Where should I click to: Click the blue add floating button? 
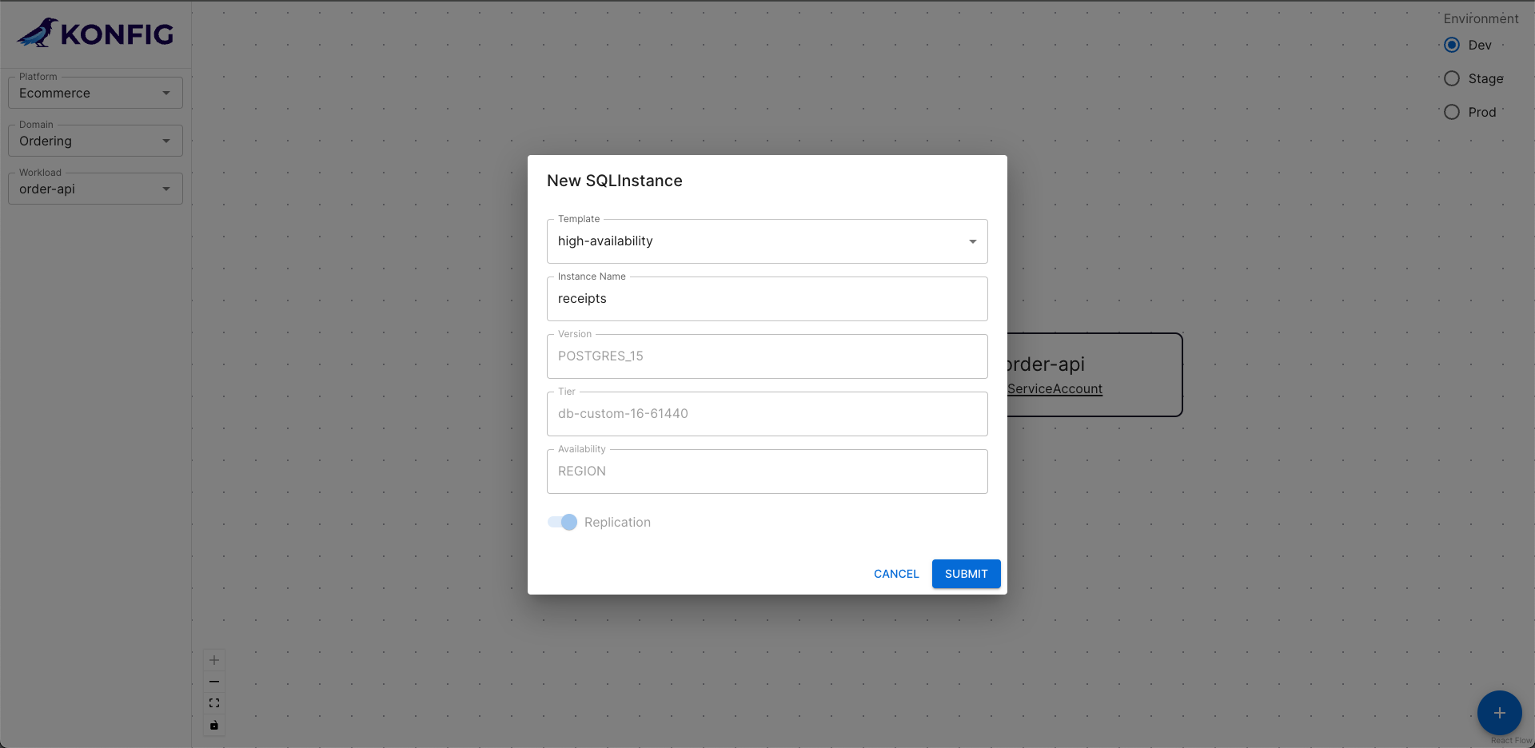click(1499, 713)
